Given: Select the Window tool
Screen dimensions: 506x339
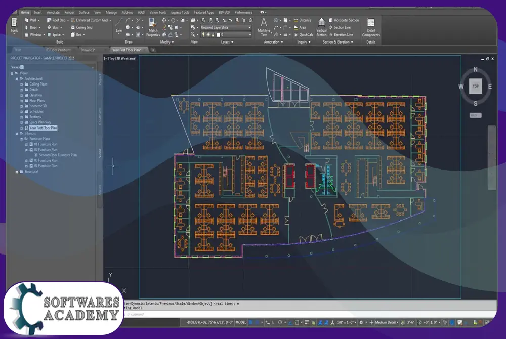Looking at the screenshot, I should 34,35.
